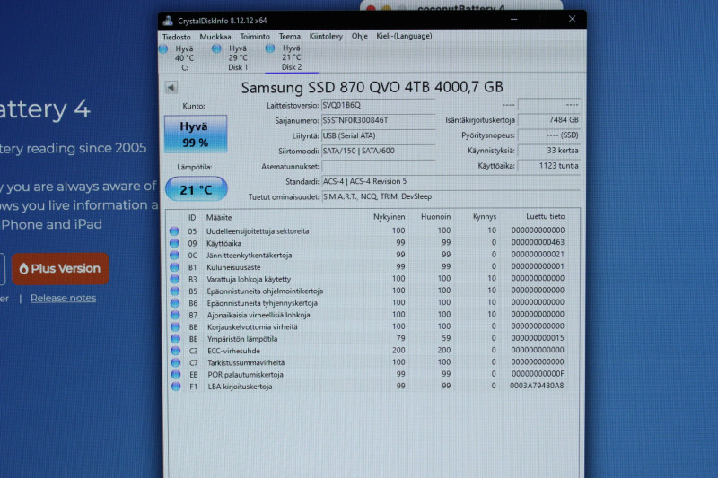The image size is (718, 478).
Task: Click Plus Version button in coconutBattery page
Action: pos(60,268)
